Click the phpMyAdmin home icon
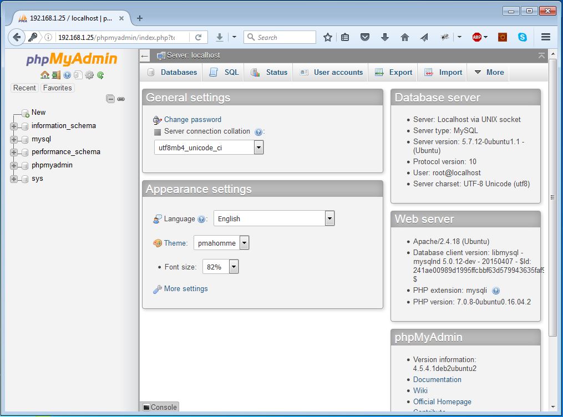 tap(45, 75)
